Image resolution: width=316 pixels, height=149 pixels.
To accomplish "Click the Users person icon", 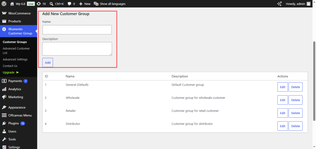I will (x=4, y=131).
